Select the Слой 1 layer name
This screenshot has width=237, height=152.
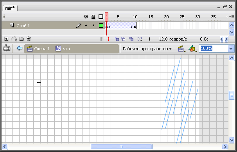click(23, 26)
